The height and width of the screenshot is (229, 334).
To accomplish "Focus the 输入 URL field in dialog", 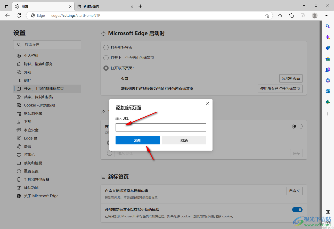I will tap(161, 127).
